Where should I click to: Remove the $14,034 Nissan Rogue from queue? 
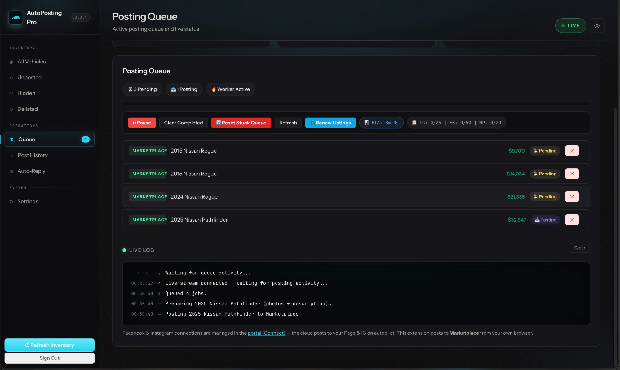(x=572, y=174)
